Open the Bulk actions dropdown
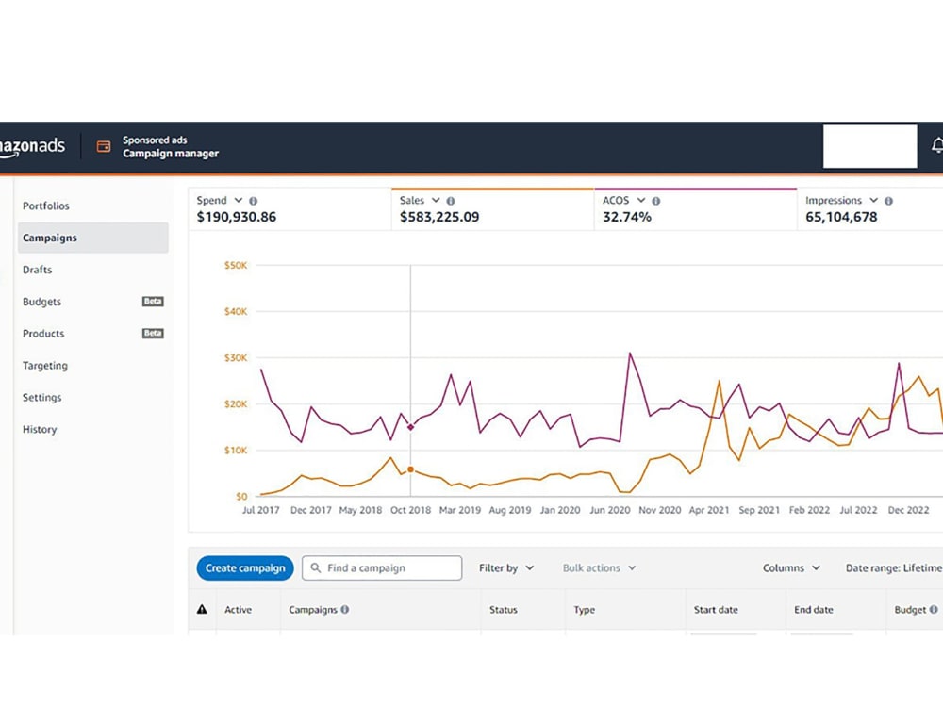The height and width of the screenshot is (707, 943). [x=599, y=567]
